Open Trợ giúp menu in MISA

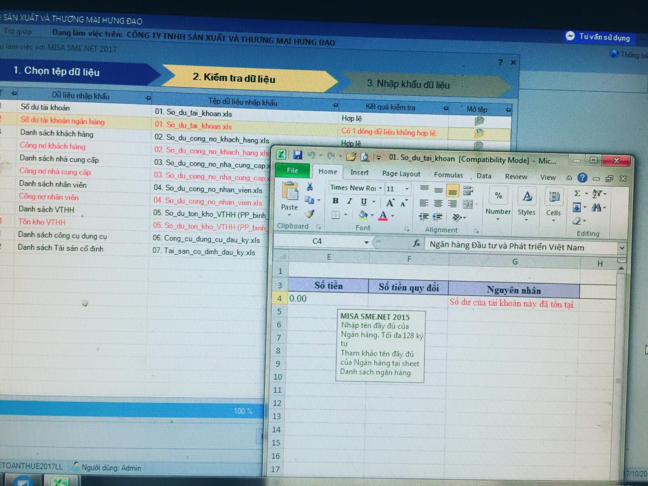pyautogui.click(x=18, y=31)
